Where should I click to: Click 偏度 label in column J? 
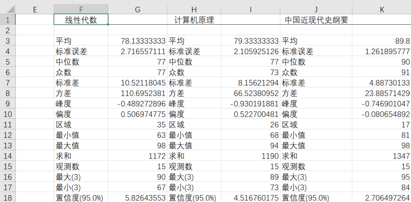coord(290,114)
